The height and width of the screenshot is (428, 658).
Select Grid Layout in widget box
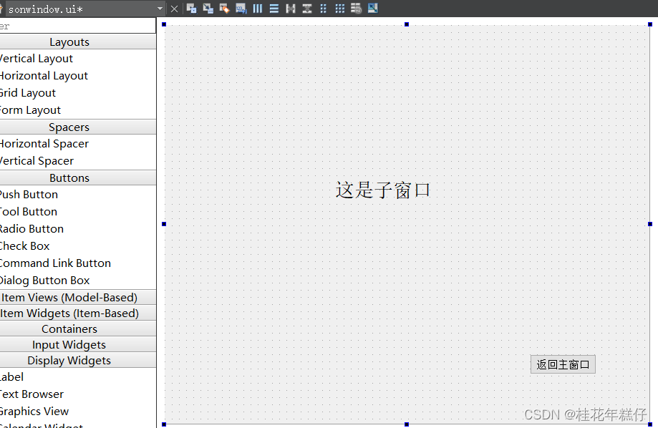tap(77, 93)
